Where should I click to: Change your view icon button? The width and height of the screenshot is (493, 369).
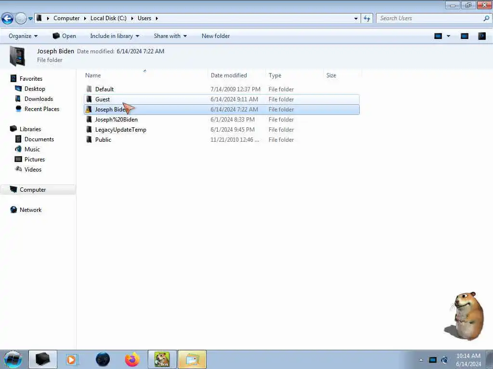coord(438,36)
